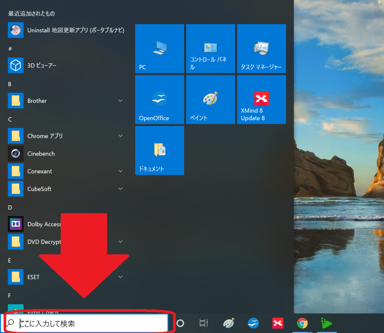Screen dimensions: 384x333
Task: Open the ペイント tile
Action: coord(210,99)
